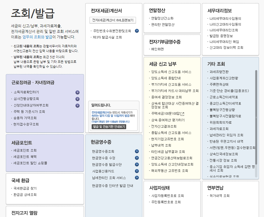Open 발급된 증명정보 link

point(221,36)
